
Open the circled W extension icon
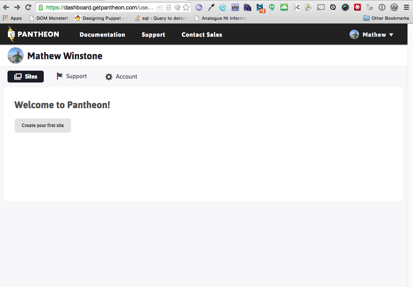394,8
